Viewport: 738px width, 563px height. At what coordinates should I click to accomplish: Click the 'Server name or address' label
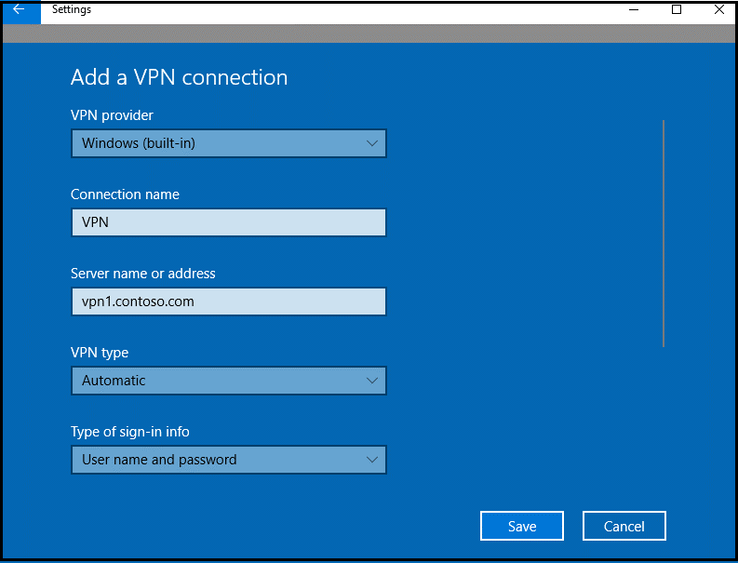143,274
